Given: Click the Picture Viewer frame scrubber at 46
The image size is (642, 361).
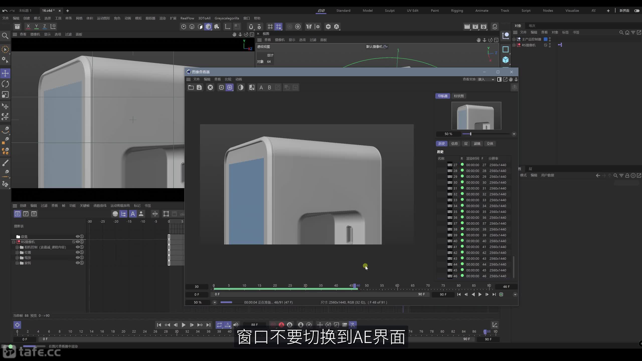Looking at the screenshot, I should tap(355, 286).
